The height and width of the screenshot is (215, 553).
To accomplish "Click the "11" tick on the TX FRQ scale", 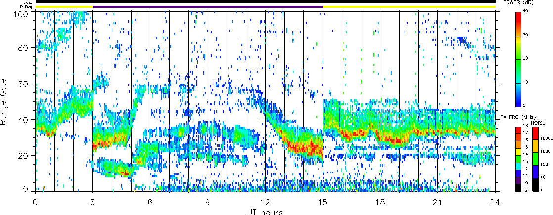I will [526, 175].
